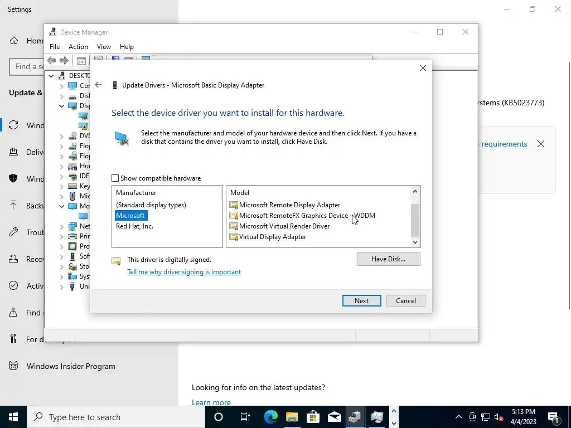The width and height of the screenshot is (571, 428).
Task: Open File menu in Device Manager
Action: [55, 47]
